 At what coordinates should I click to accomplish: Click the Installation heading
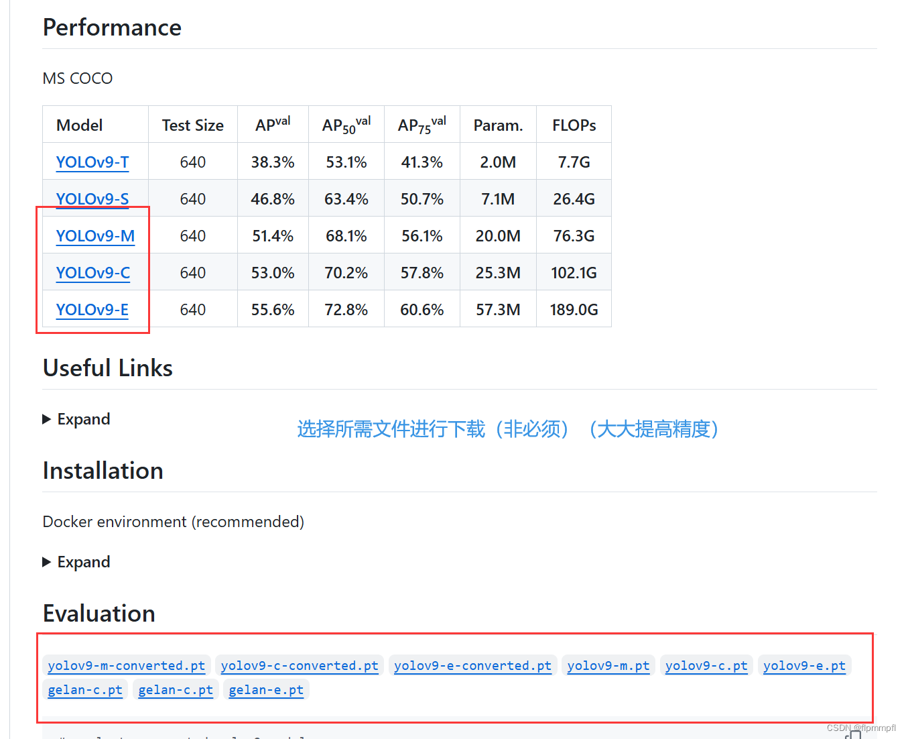(x=103, y=471)
